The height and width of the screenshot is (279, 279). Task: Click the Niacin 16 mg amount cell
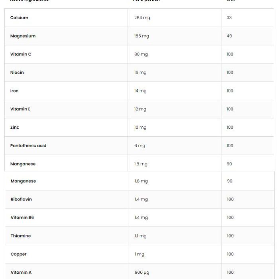140,73
